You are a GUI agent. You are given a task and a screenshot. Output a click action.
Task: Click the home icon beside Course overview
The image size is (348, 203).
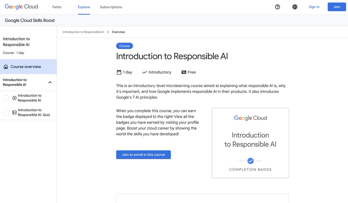point(6,67)
